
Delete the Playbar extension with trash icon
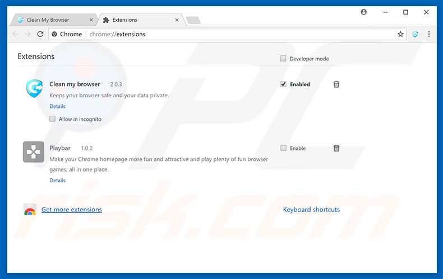pyautogui.click(x=336, y=148)
